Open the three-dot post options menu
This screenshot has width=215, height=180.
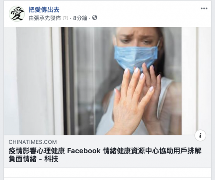pyautogui.click(x=204, y=9)
